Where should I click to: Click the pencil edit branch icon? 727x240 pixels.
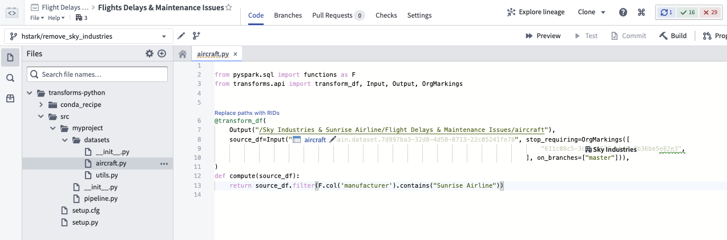(x=181, y=36)
